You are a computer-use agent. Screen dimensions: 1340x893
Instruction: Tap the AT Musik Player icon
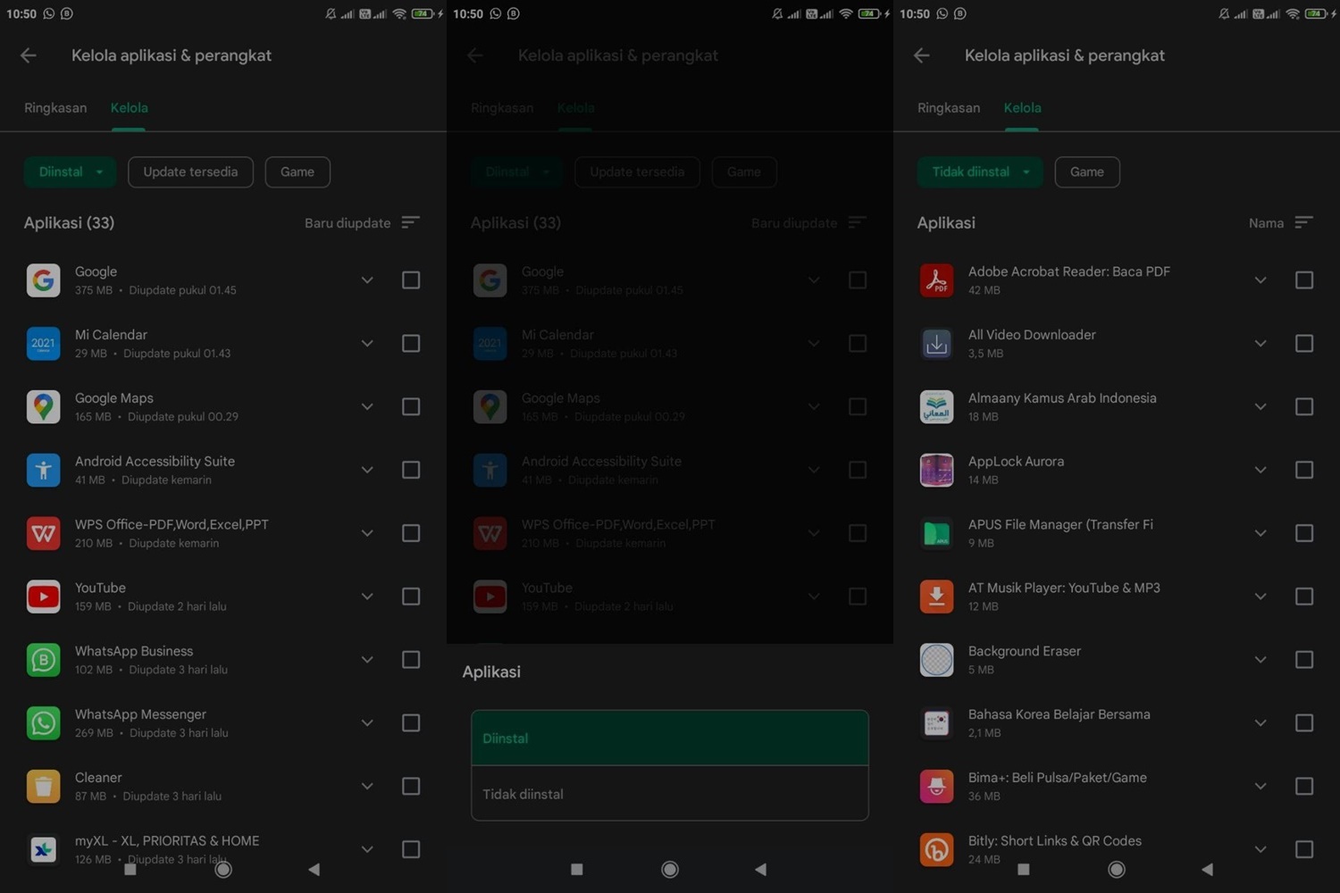(936, 597)
